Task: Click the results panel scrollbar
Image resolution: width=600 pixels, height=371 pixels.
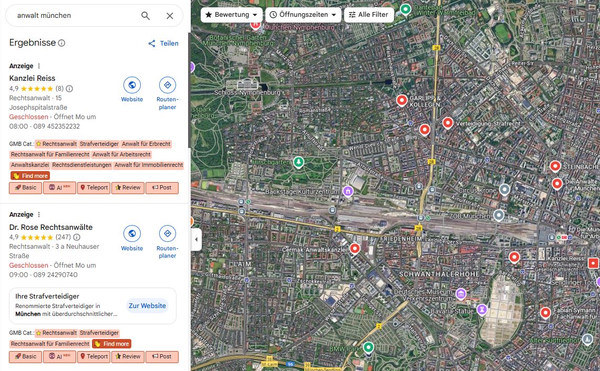Action: (190, 90)
